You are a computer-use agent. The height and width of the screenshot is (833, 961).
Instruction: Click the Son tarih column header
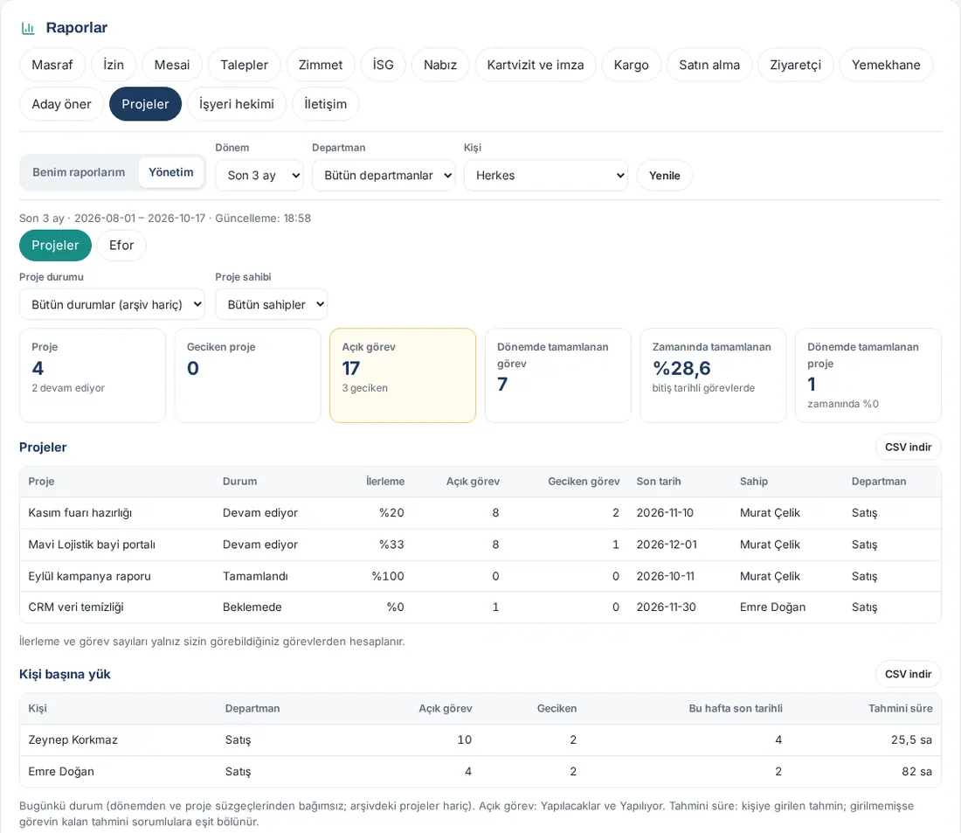click(x=658, y=482)
